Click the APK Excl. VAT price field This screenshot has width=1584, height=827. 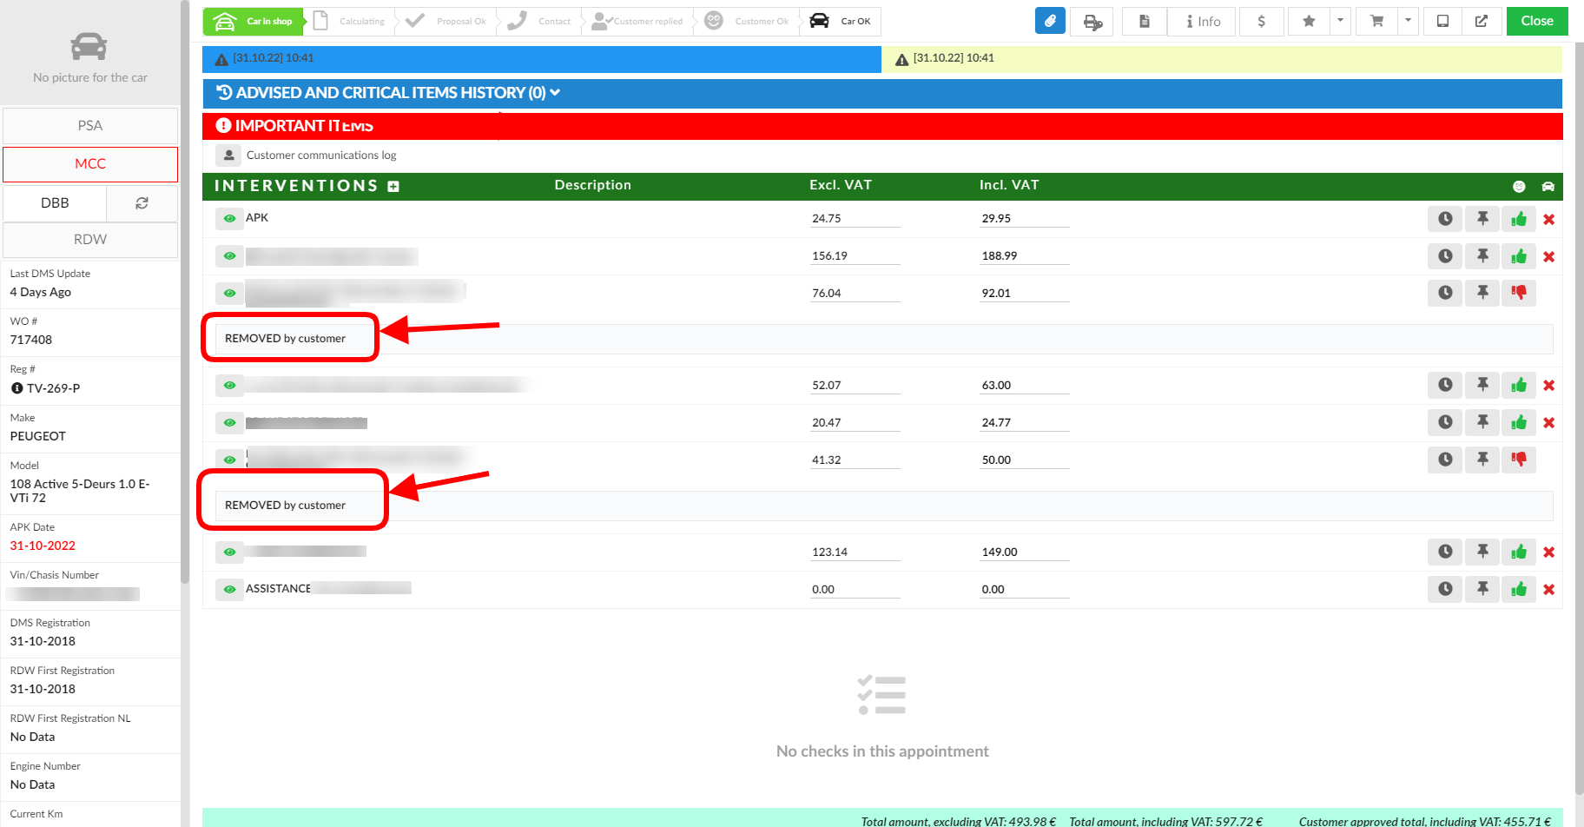[855, 219]
